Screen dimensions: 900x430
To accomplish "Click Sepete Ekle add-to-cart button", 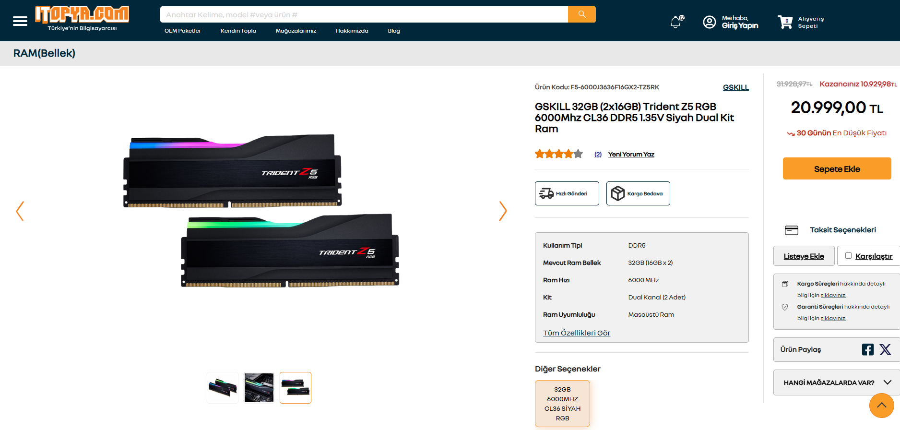I will (x=837, y=168).
